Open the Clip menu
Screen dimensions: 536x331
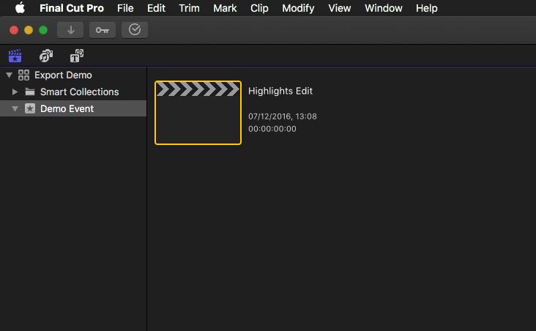[259, 8]
